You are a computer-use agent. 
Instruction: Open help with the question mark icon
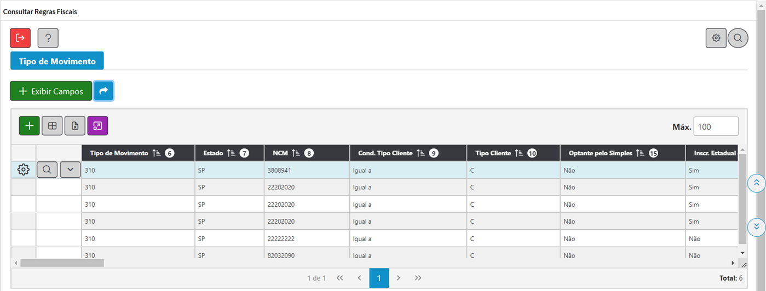(48, 38)
